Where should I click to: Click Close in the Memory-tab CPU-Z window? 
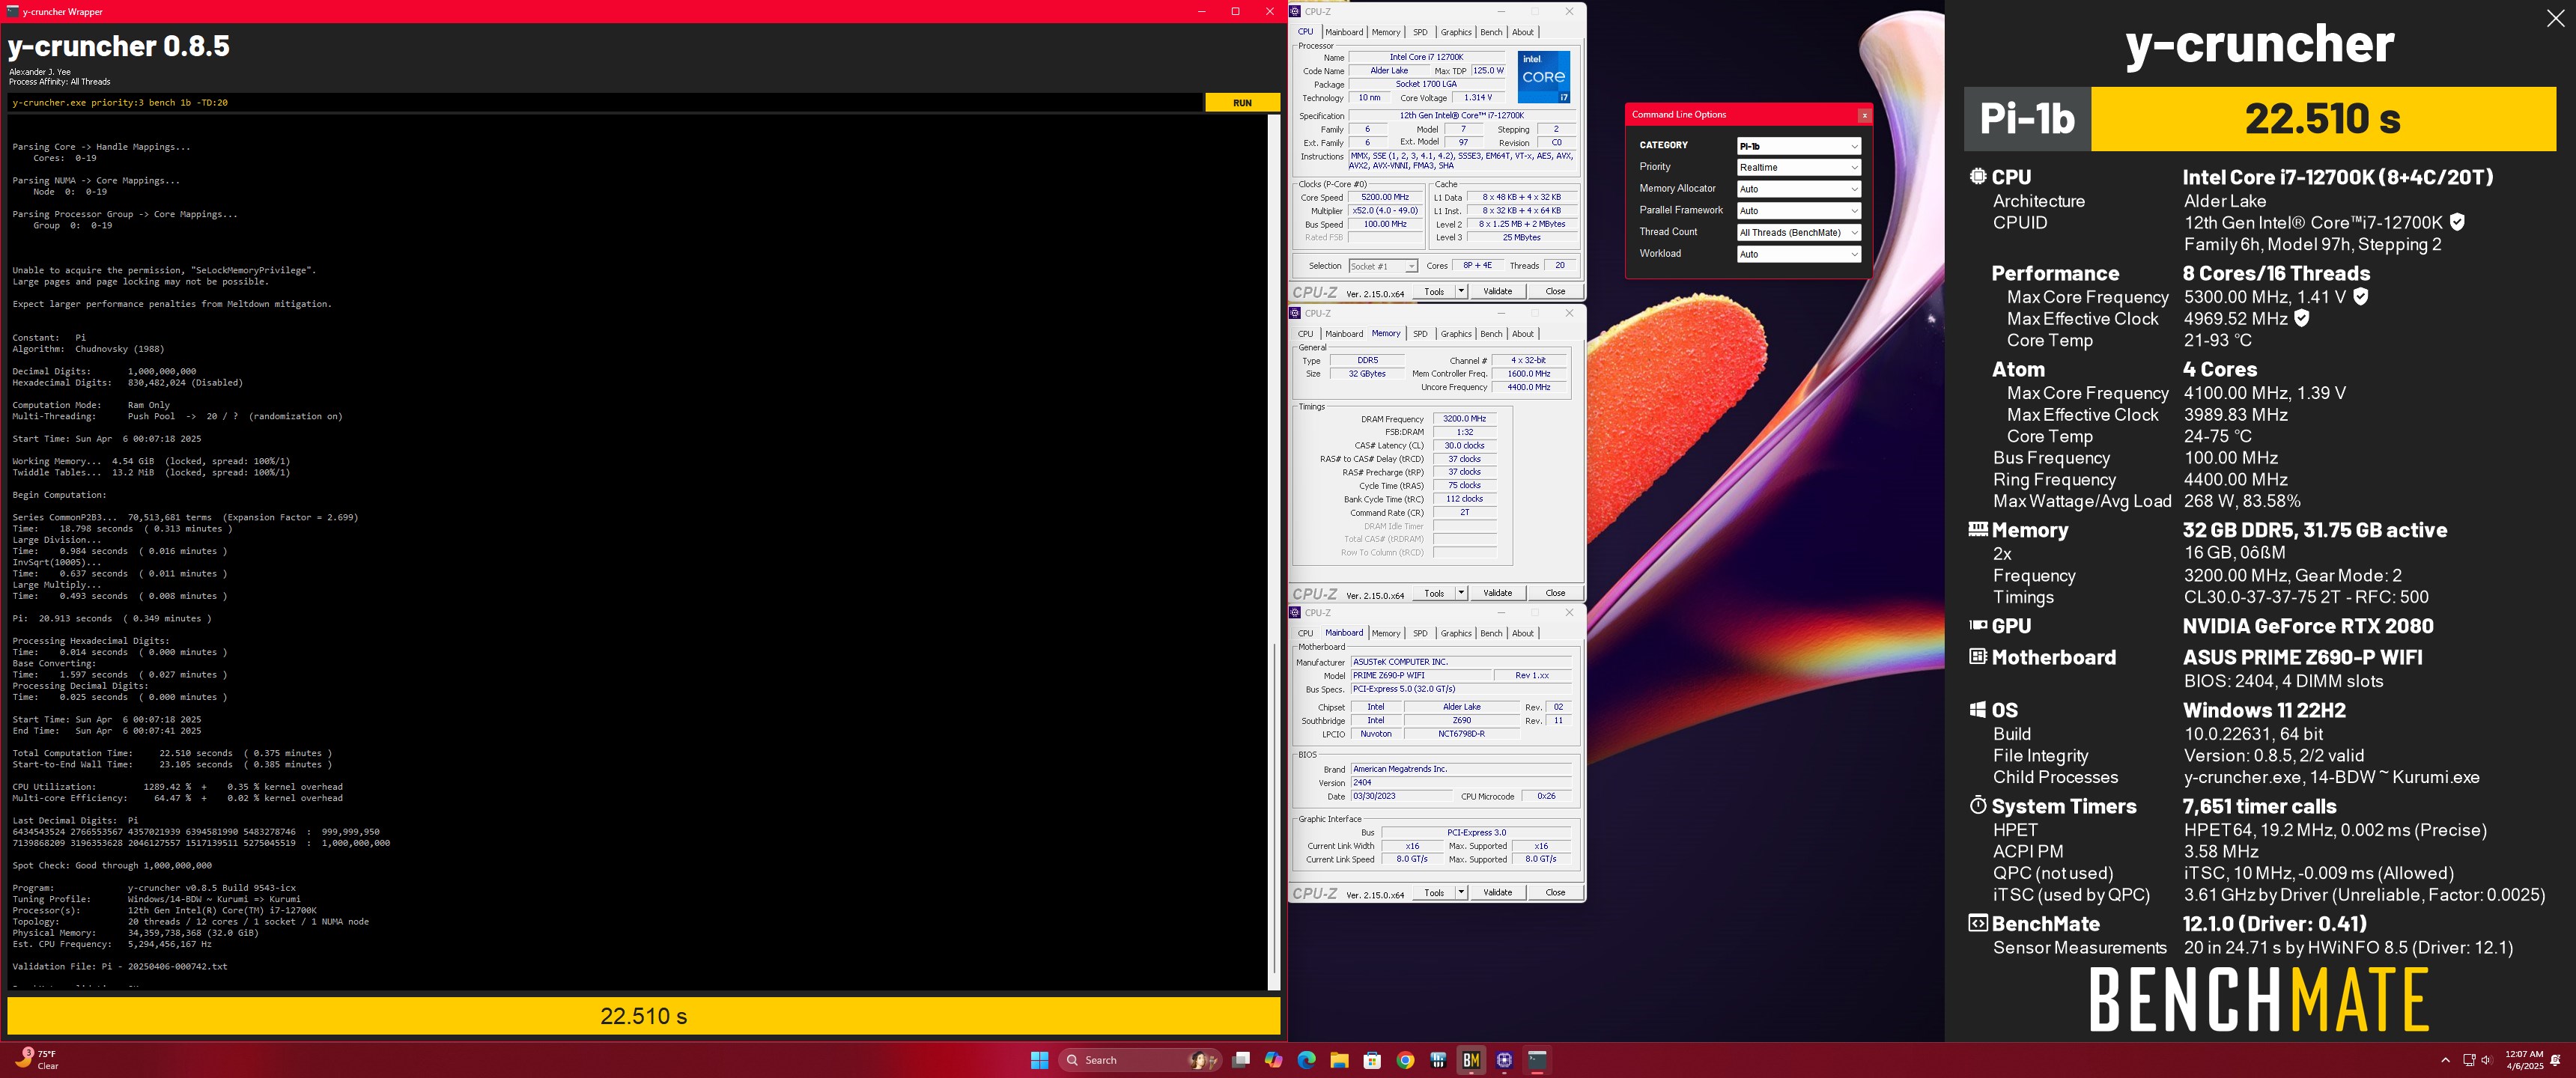(x=1555, y=593)
